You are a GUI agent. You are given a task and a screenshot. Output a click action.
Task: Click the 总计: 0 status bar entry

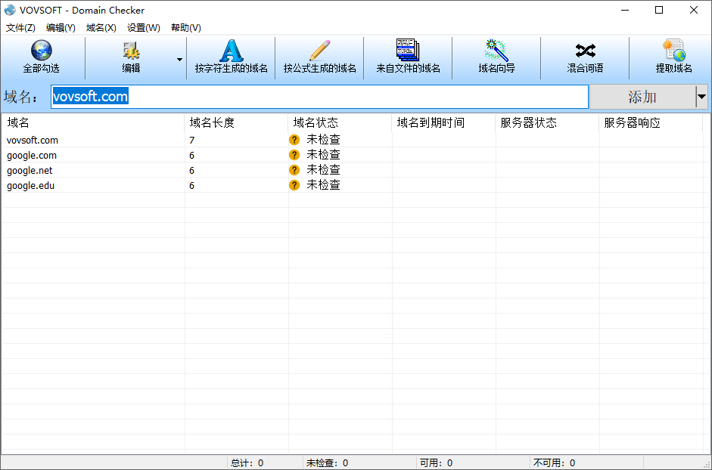click(247, 462)
